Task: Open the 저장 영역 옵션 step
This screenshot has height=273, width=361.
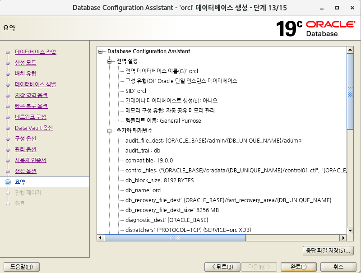Action: pyautogui.click(x=31, y=95)
